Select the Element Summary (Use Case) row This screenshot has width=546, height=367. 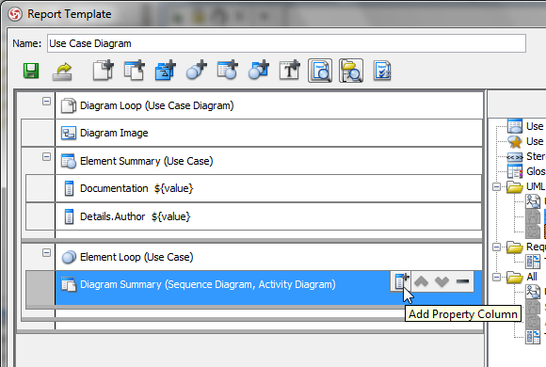click(x=269, y=161)
